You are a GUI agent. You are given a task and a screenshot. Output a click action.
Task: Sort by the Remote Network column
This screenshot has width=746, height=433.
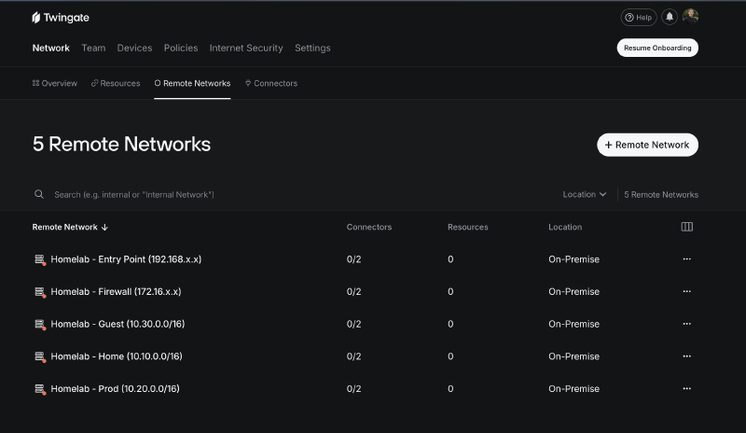coord(70,227)
